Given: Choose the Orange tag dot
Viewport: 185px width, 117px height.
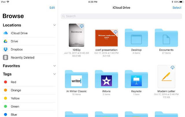Looking at the screenshot, I should point(5,90).
